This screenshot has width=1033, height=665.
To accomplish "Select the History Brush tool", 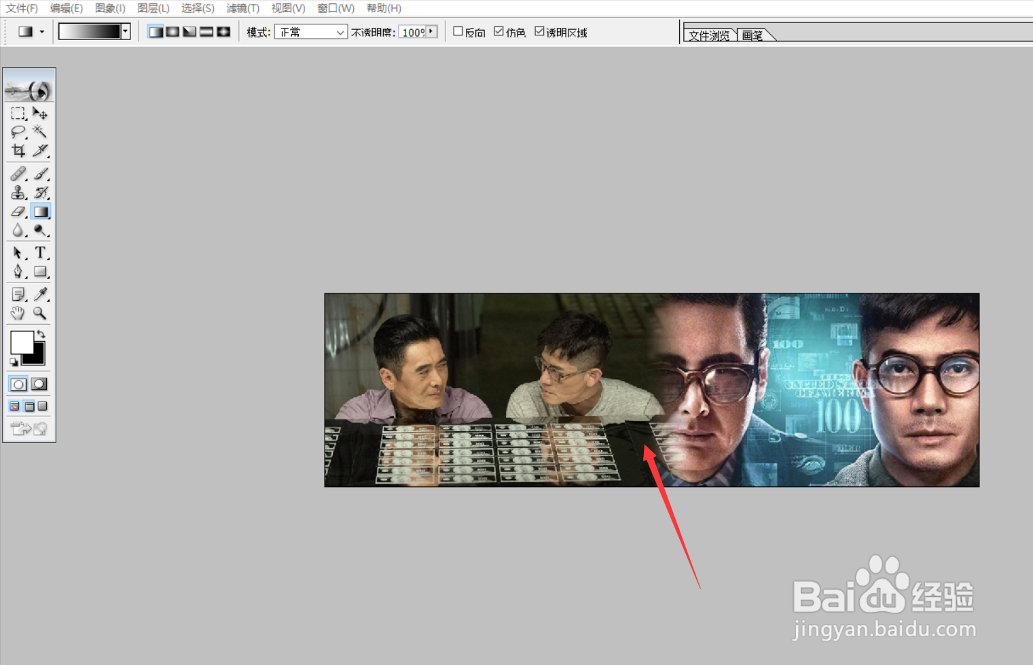I will (40, 193).
